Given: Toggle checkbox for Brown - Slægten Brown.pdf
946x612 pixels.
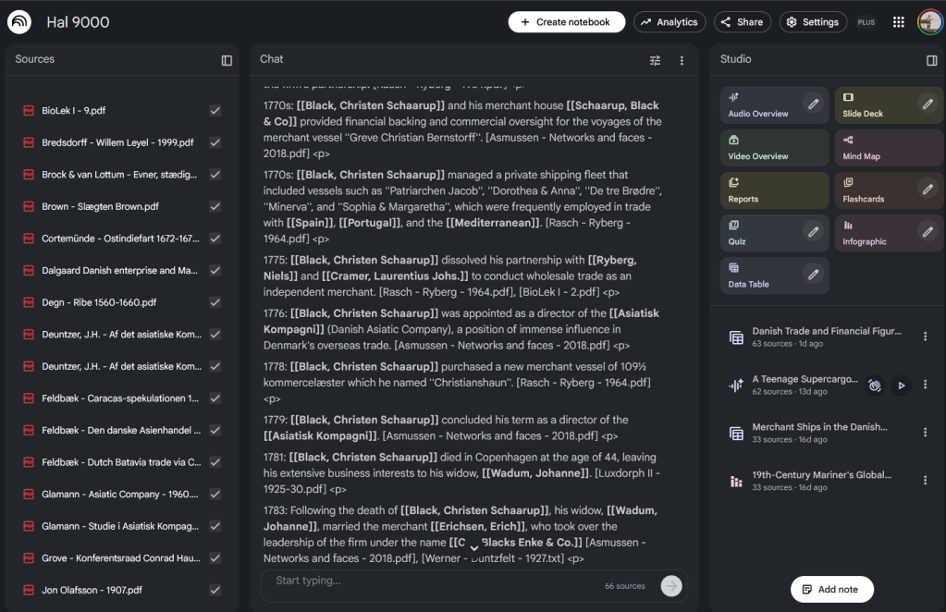Looking at the screenshot, I should [x=215, y=207].
